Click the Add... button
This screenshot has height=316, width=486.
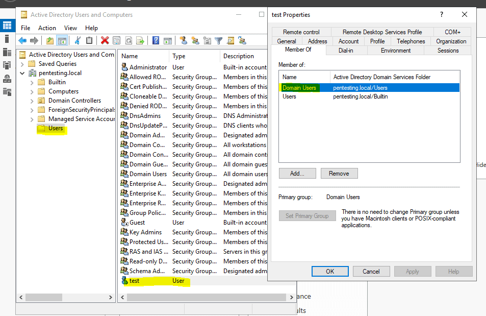[297, 174]
